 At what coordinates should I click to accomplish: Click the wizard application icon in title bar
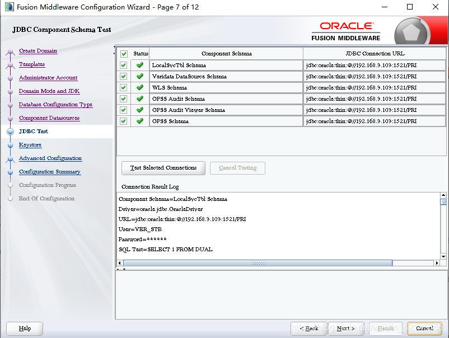tap(9, 7)
